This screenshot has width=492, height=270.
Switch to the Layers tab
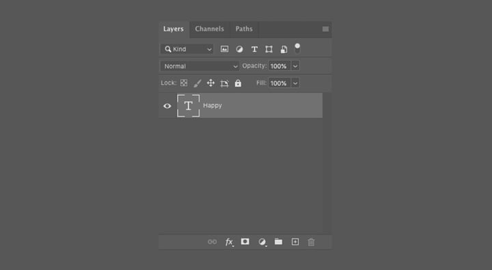(x=174, y=29)
